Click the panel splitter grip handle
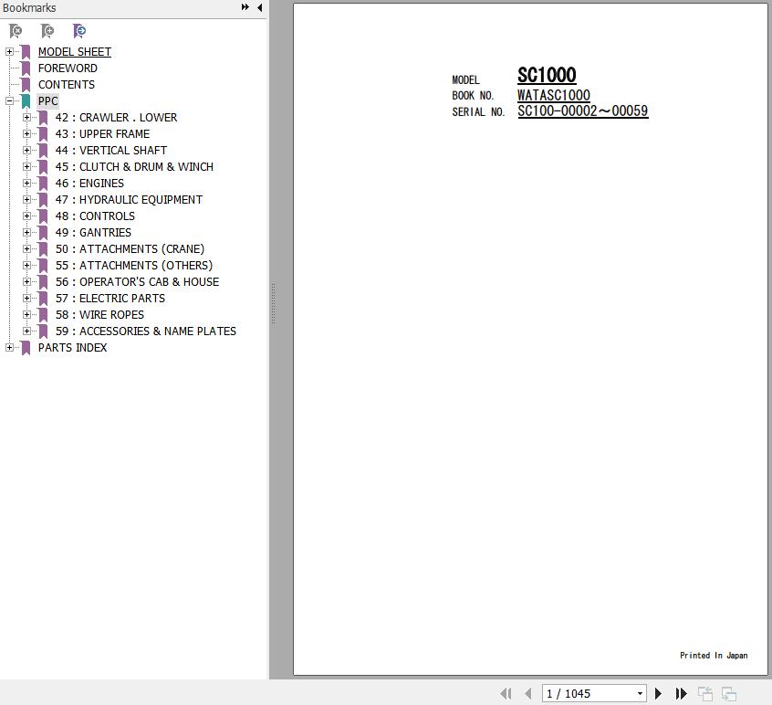The image size is (772, 705). point(273,303)
